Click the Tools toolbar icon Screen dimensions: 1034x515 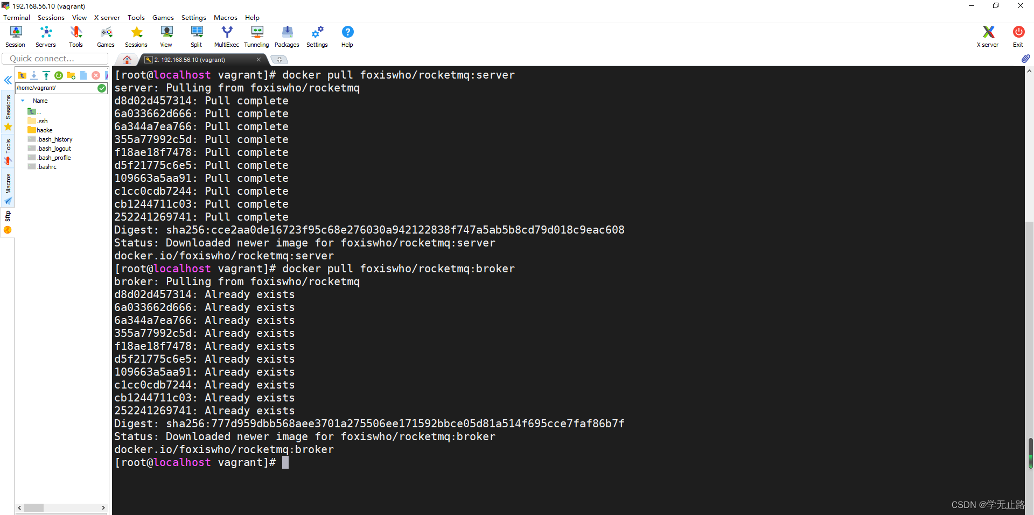[76, 37]
